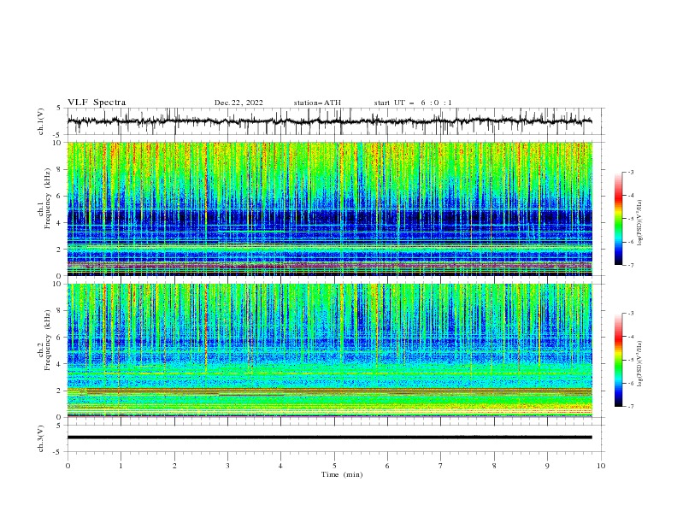The image size is (677, 523).
Task: Click the ch.1 spectrogram color bar
Action: [x=618, y=219]
